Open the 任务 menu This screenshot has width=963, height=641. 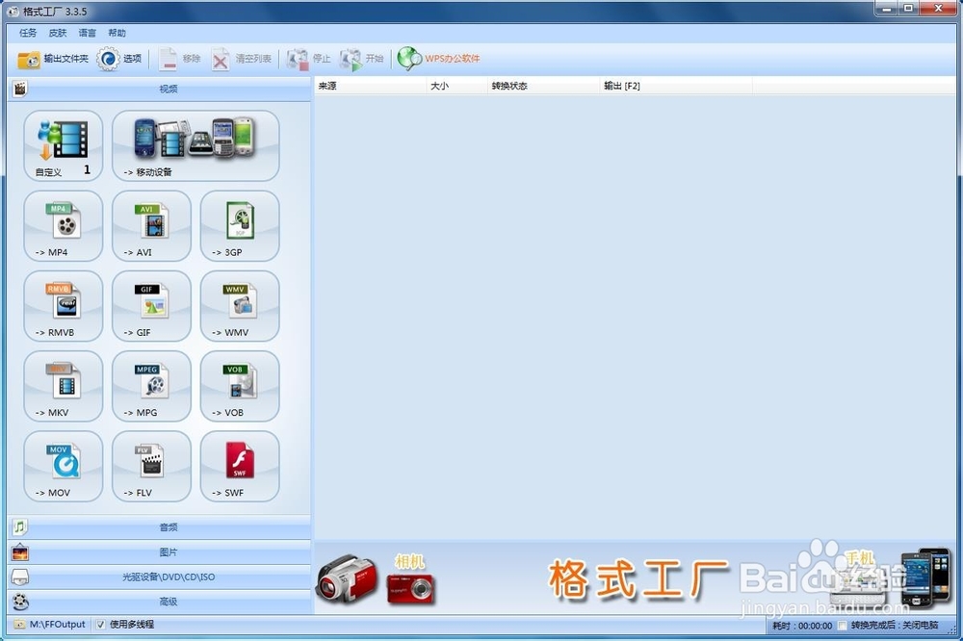[27, 32]
